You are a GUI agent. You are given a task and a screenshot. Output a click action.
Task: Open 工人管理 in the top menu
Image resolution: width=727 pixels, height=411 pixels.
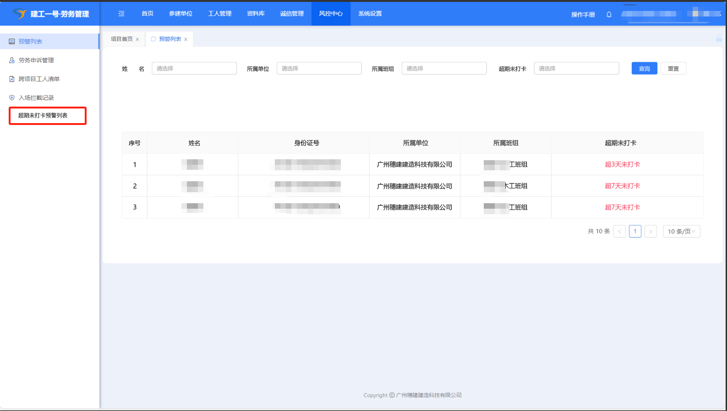click(x=219, y=14)
